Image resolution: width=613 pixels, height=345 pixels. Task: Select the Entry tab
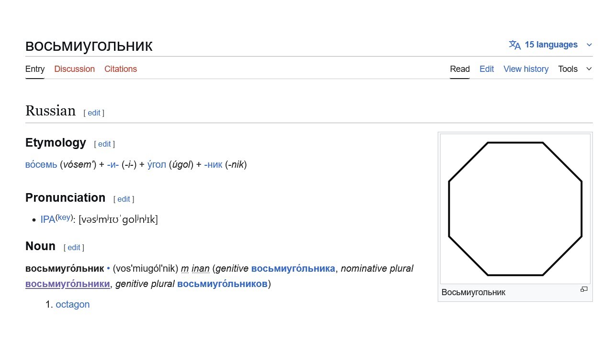click(35, 69)
